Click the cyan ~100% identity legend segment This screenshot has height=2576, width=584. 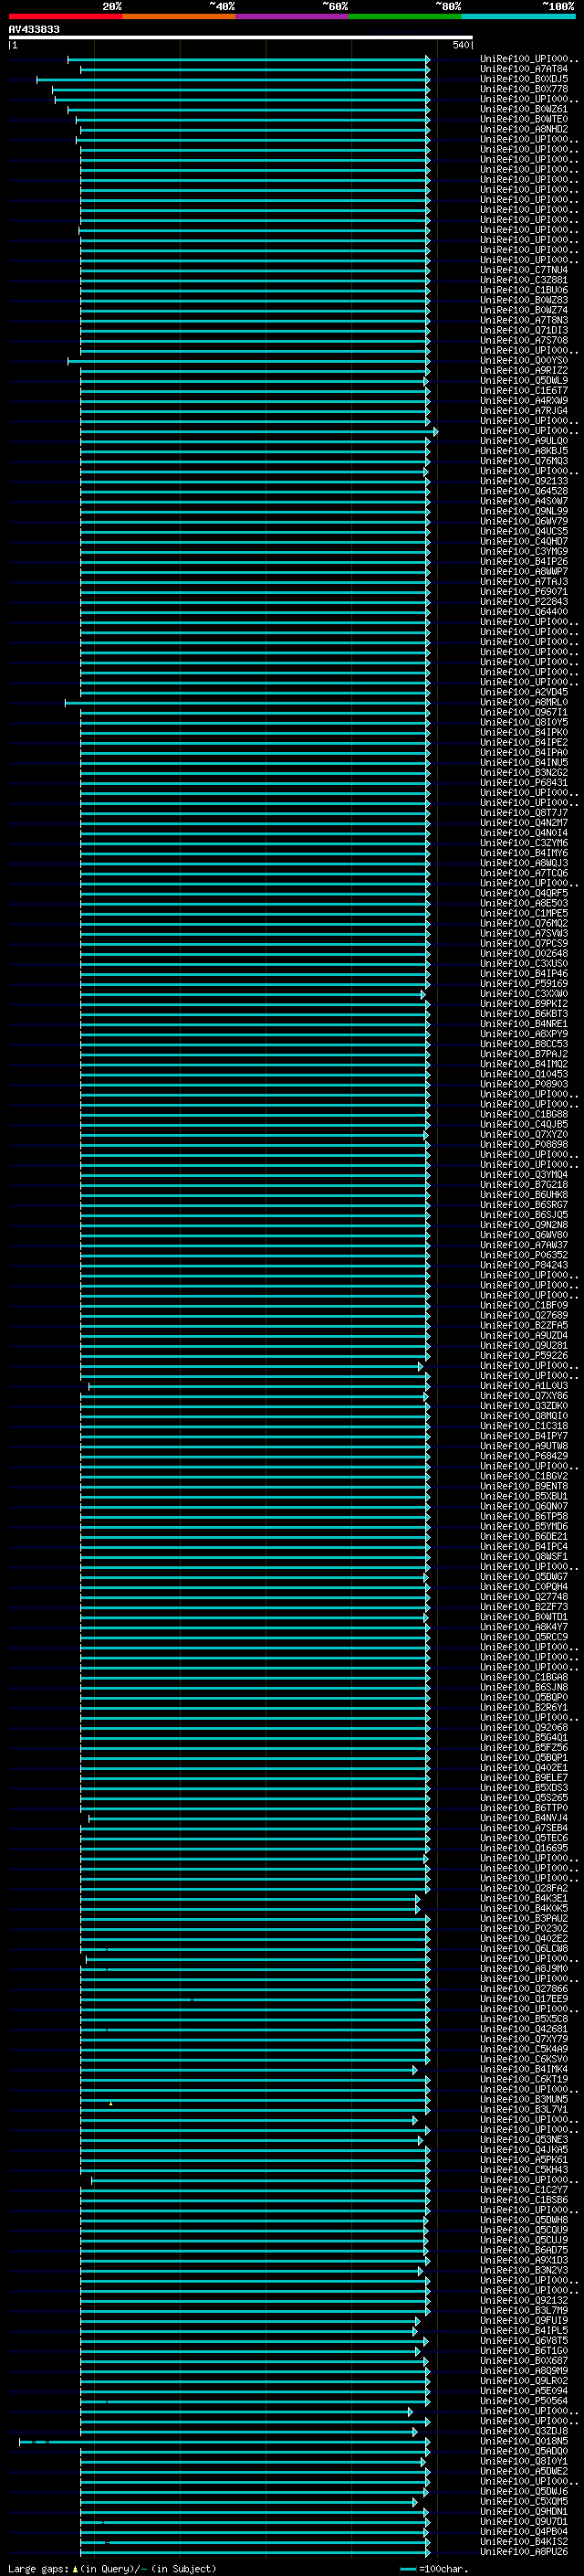coord(518,16)
